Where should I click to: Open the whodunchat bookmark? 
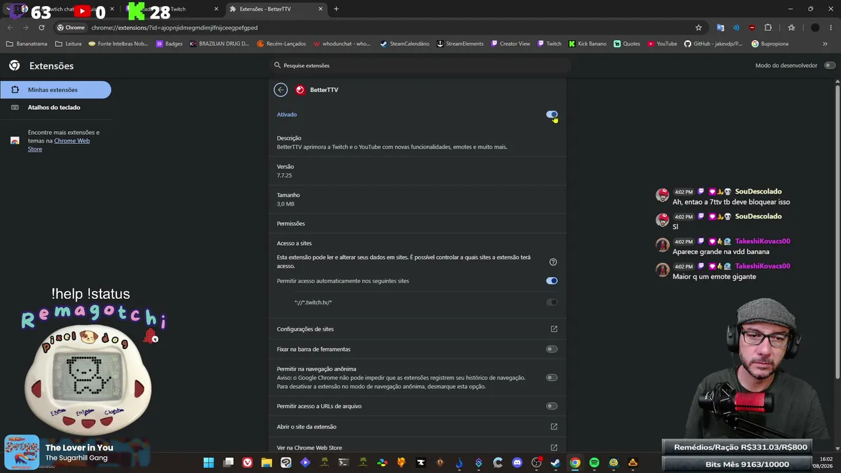[342, 44]
